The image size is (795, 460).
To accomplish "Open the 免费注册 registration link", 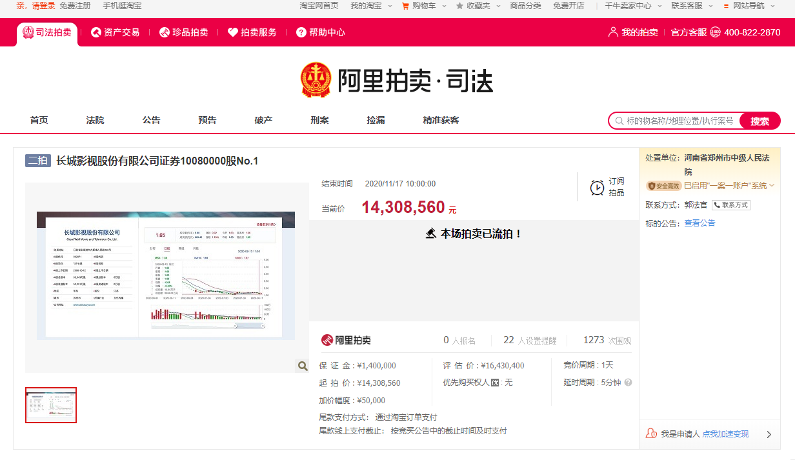I will (x=75, y=6).
